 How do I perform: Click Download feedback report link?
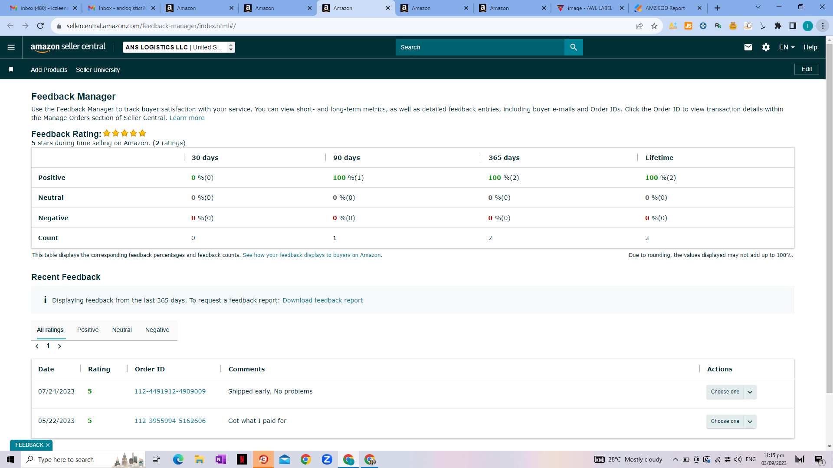click(322, 300)
